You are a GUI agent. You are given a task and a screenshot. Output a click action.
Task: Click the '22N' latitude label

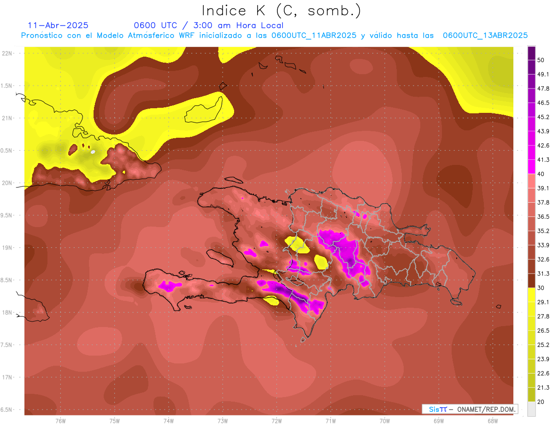pos(7,53)
